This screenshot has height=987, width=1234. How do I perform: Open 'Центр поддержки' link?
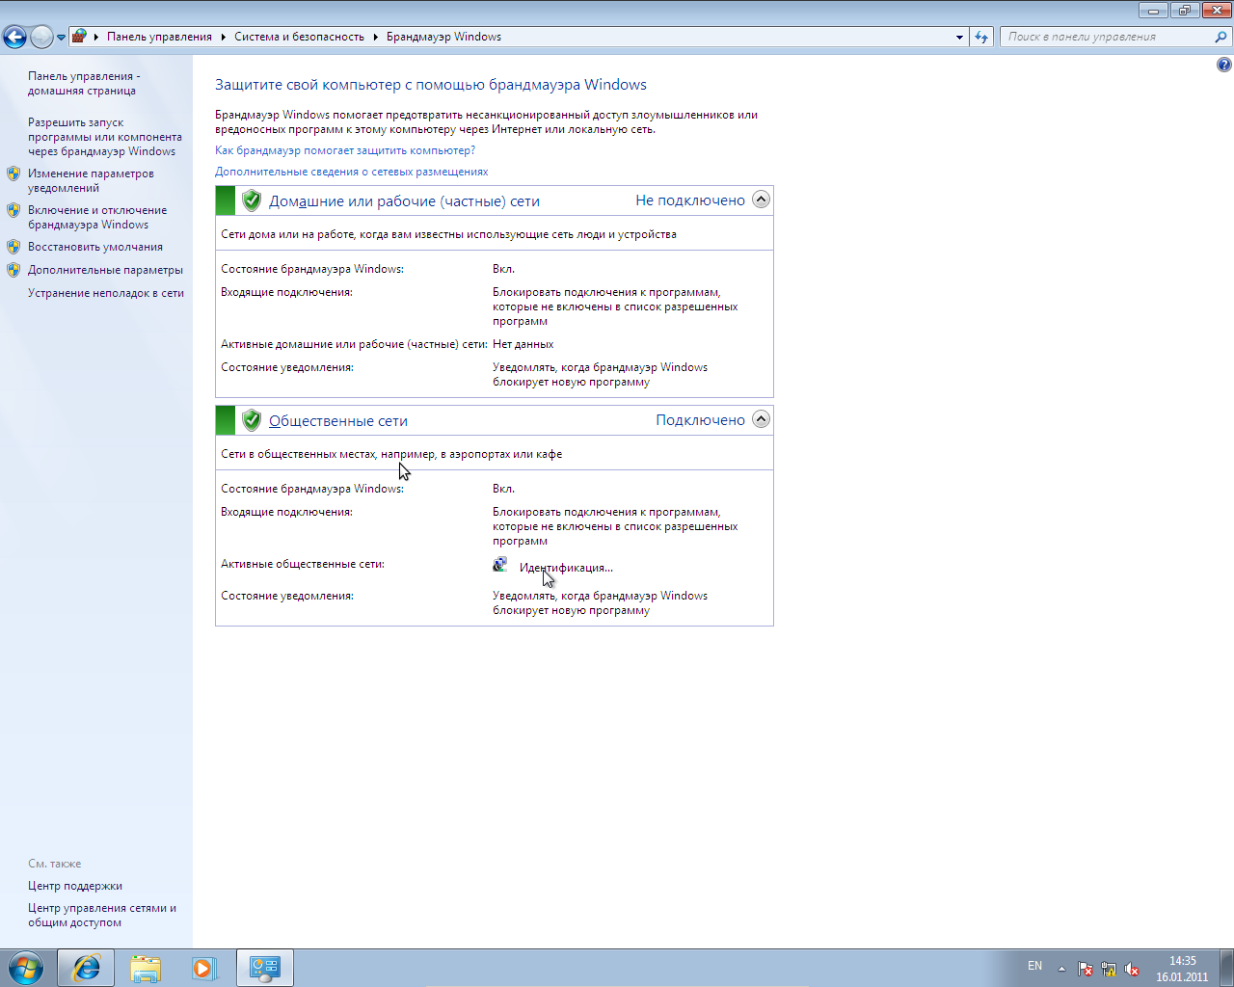(75, 886)
